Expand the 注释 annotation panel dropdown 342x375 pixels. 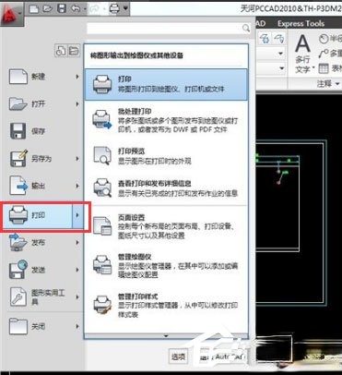tap(328, 83)
